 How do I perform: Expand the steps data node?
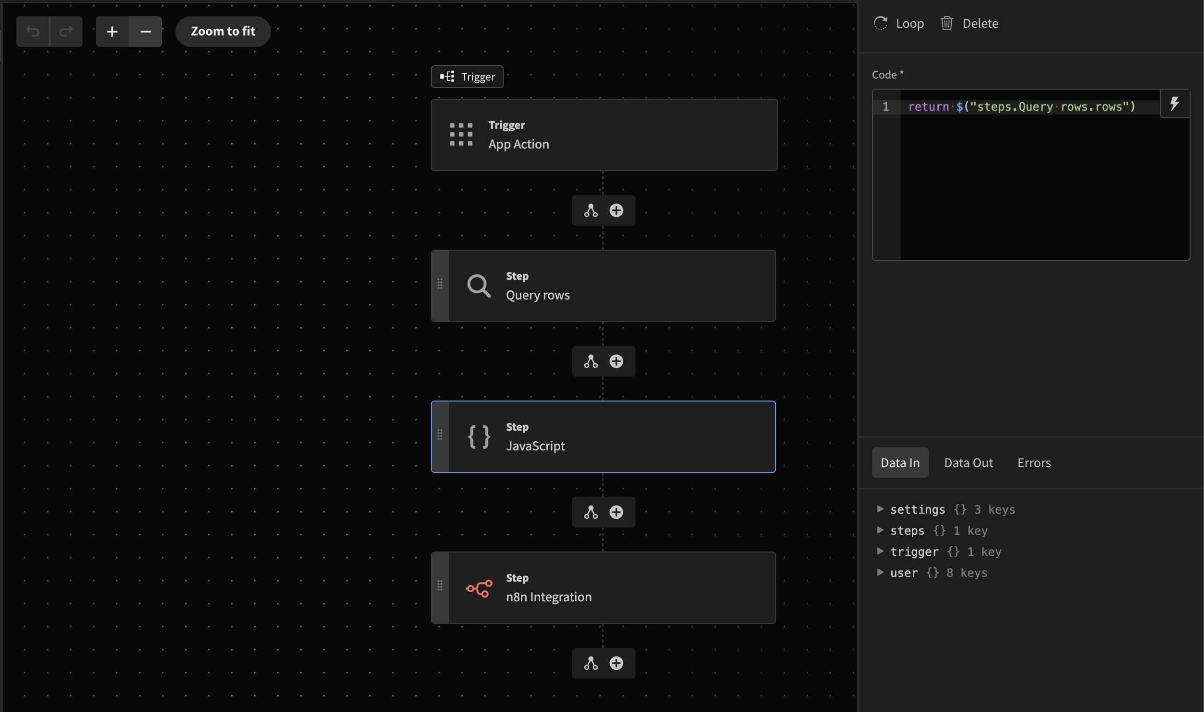[880, 530]
